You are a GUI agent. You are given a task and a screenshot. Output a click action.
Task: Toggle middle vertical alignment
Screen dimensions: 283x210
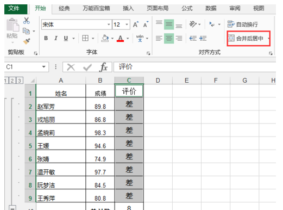point(169,24)
